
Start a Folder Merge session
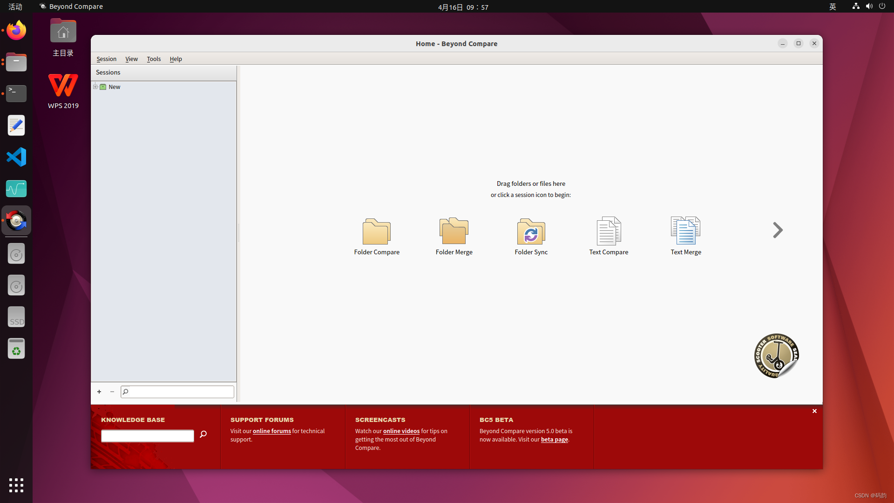tap(454, 231)
